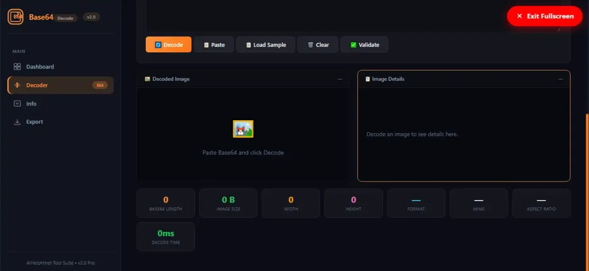Click the Format stat card
Image resolution: width=589 pixels, height=271 pixels.
tap(416, 203)
